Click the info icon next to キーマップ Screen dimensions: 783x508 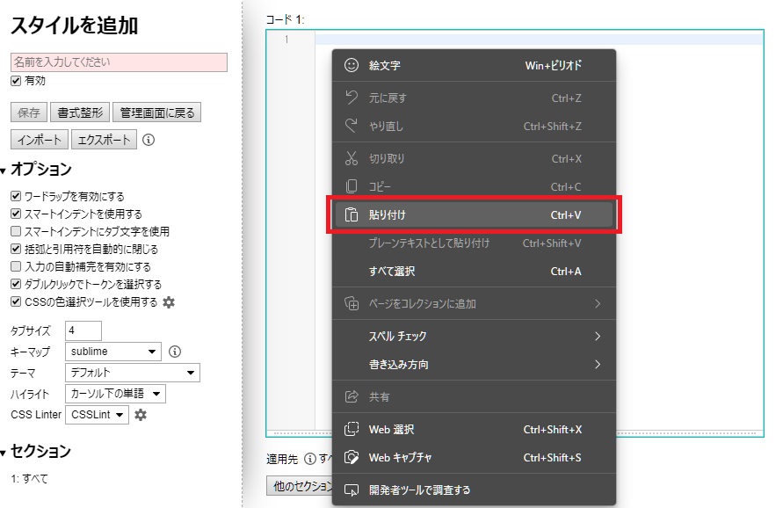pos(174,352)
